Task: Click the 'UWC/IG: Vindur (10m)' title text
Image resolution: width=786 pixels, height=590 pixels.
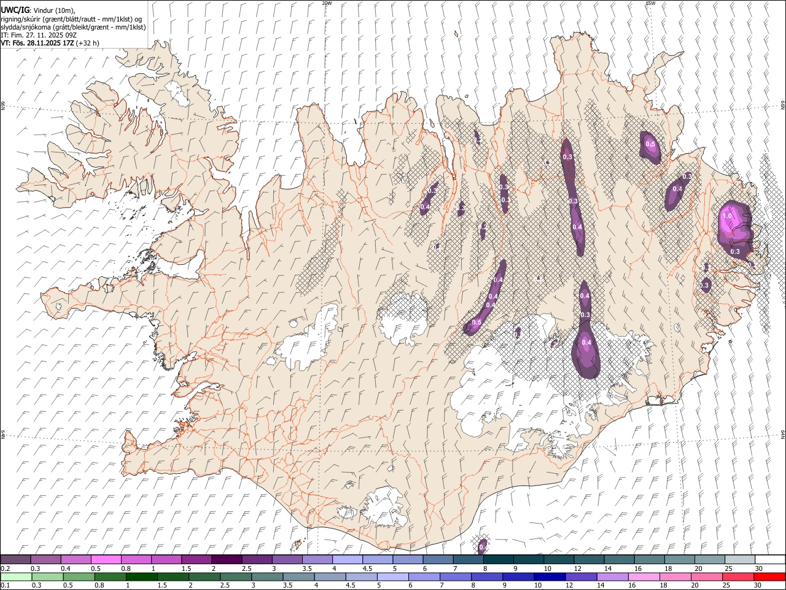Action: click(x=37, y=10)
